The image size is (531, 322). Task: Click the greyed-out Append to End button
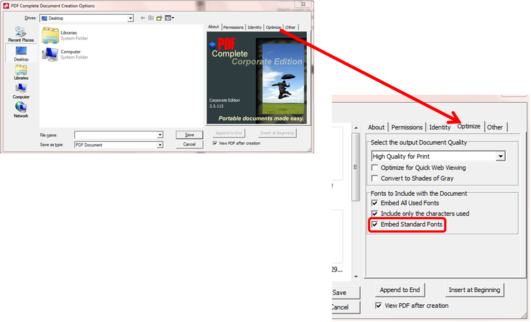click(x=229, y=133)
